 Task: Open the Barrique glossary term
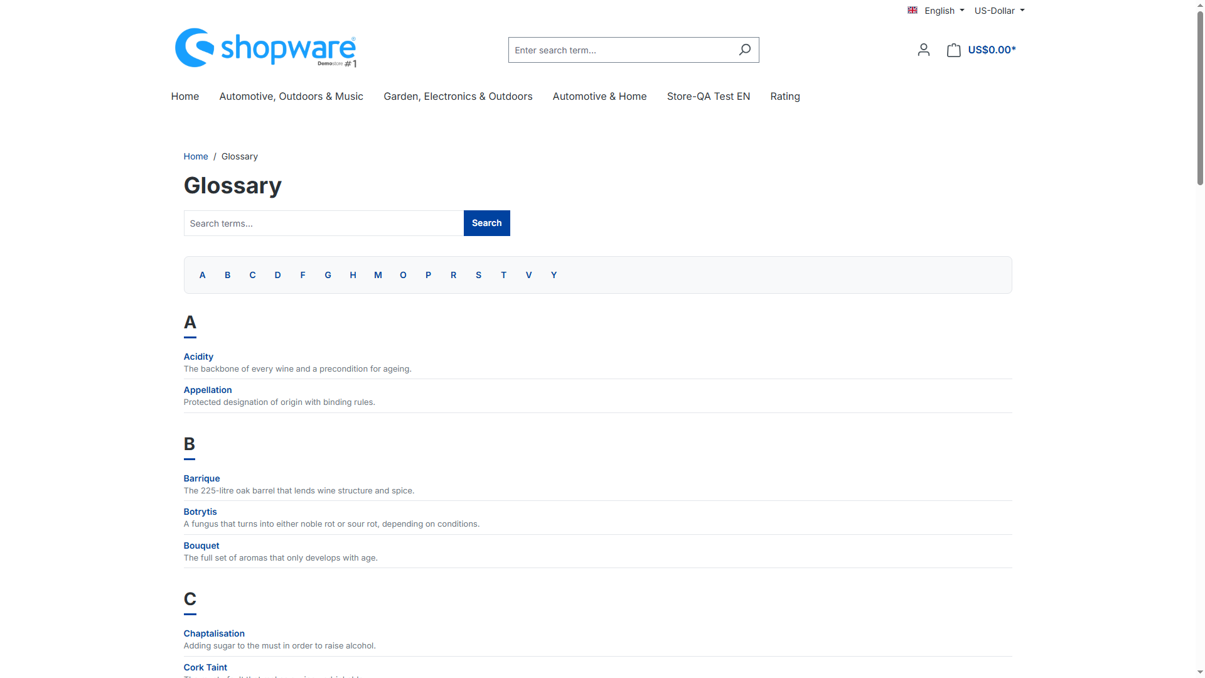[201, 478]
